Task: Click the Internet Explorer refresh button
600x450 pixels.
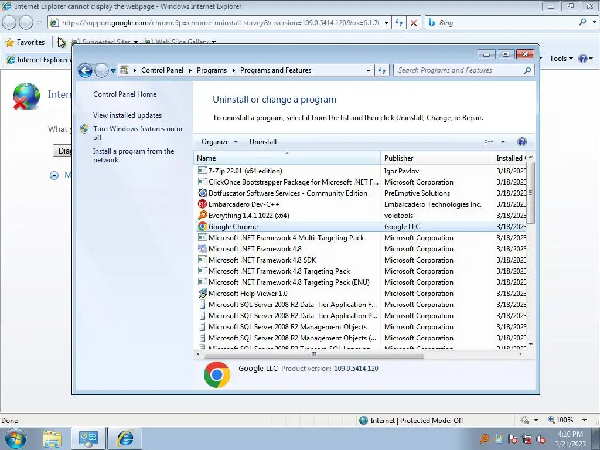Action: [398, 23]
